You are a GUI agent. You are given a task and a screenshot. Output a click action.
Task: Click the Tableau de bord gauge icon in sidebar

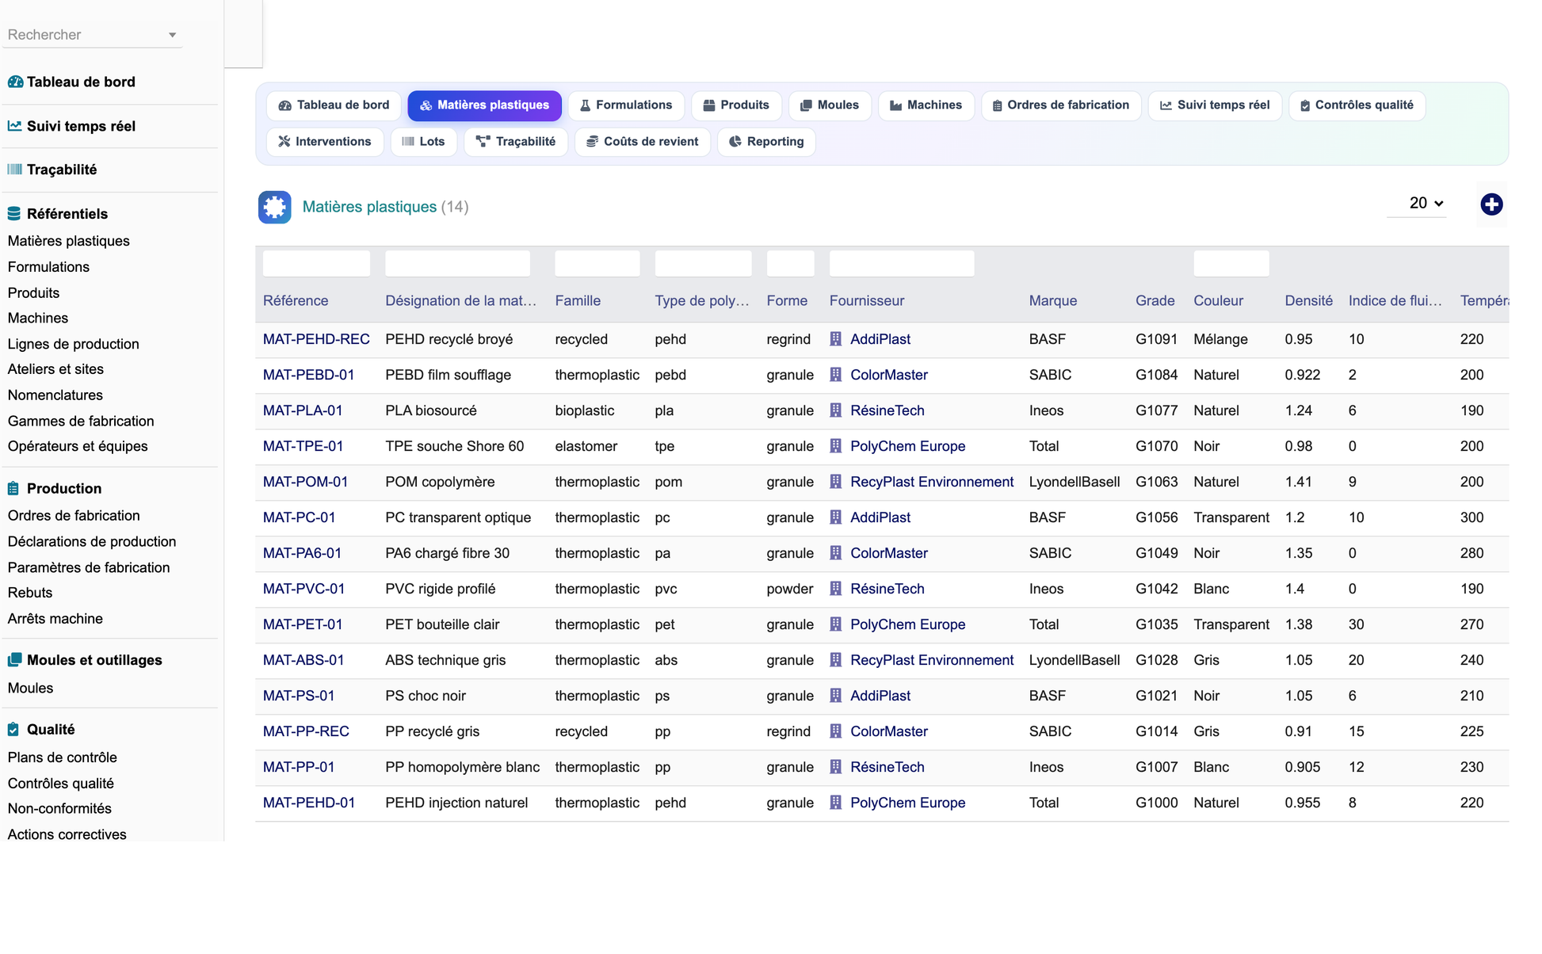(x=15, y=82)
